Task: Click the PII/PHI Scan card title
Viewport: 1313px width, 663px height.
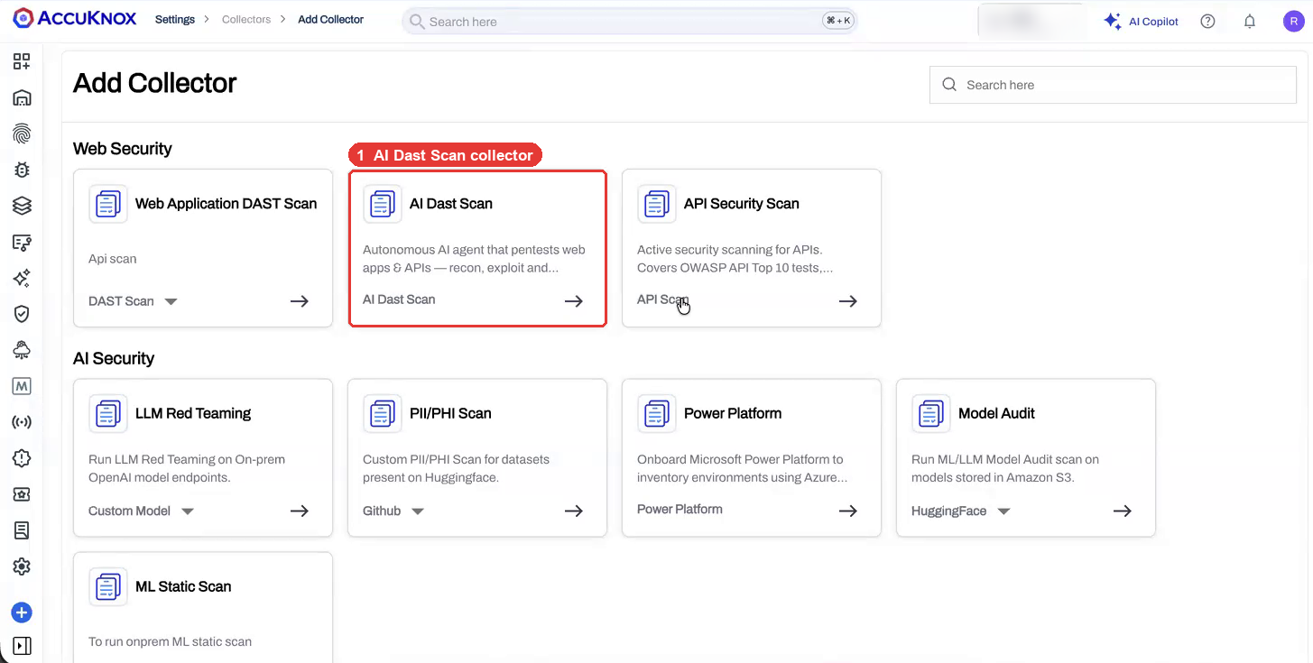Action: coord(450,413)
